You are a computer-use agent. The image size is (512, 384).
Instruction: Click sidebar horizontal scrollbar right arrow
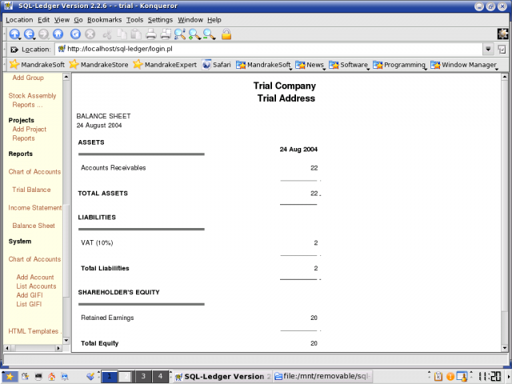(58, 348)
